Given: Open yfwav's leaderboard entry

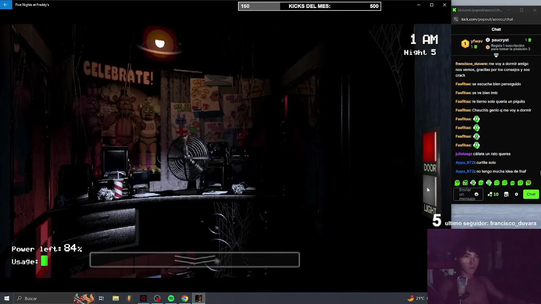Looking at the screenshot, I should tap(472, 43).
